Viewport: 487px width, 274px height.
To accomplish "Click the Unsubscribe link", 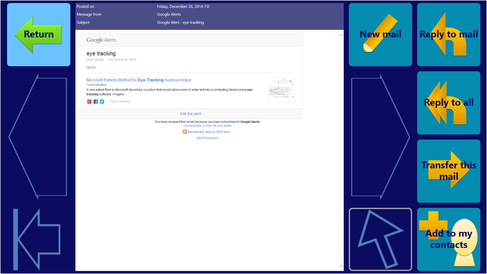I will [x=192, y=126].
